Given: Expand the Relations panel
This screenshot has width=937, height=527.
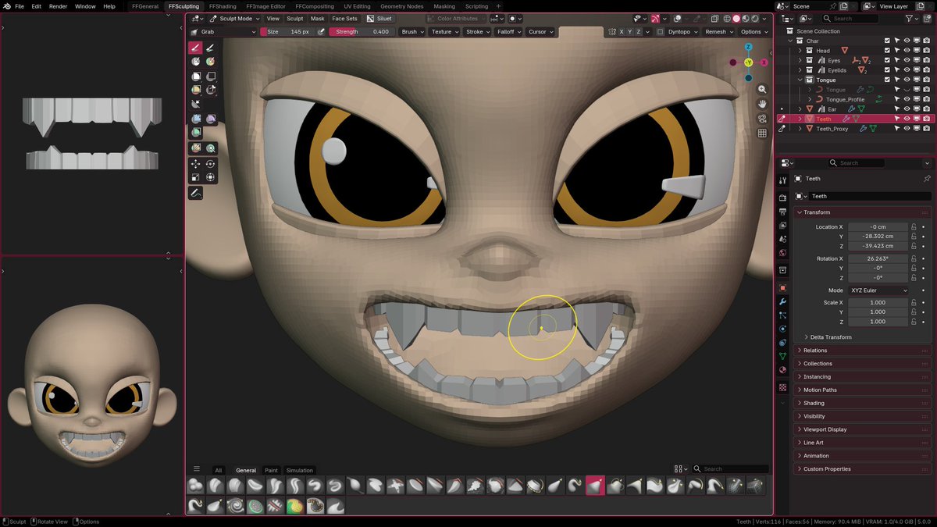Looking at the screenshot, I should [815, 351].
